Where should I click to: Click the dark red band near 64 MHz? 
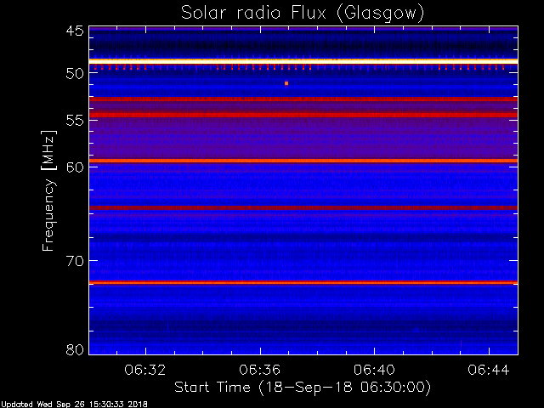[303, 207]
